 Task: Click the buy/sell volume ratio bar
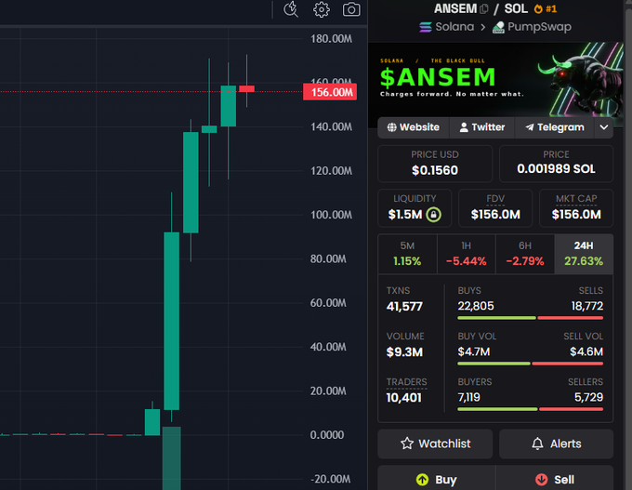point(531,364)
